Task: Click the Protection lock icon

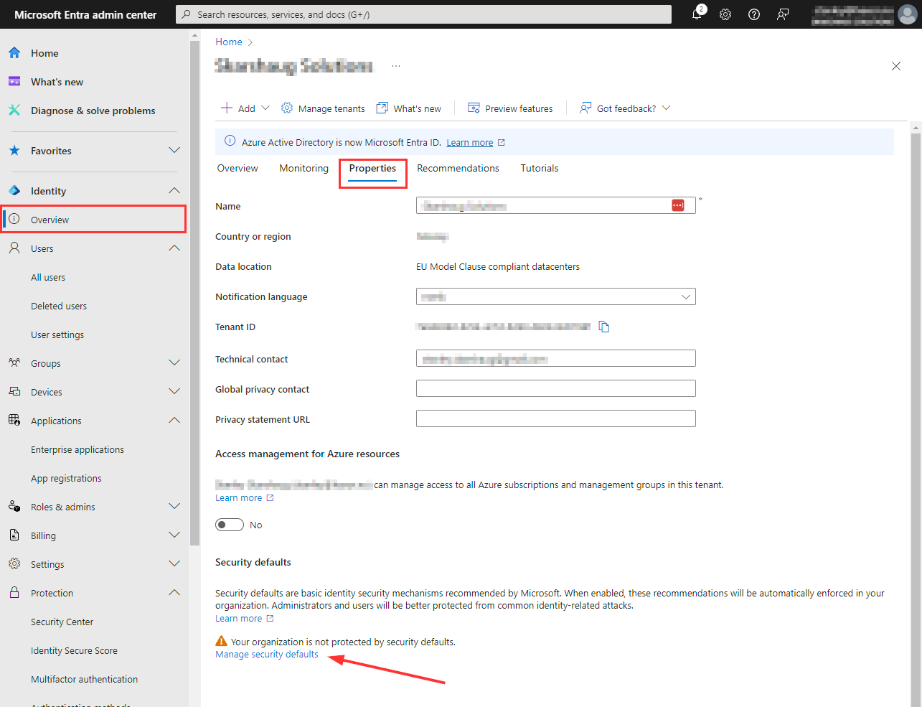Action: point(14,593)
